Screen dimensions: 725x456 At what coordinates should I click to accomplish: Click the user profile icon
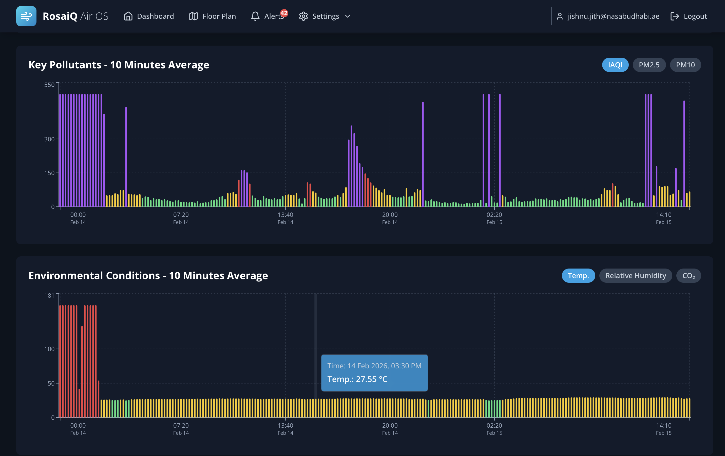[x=560, y=16]
